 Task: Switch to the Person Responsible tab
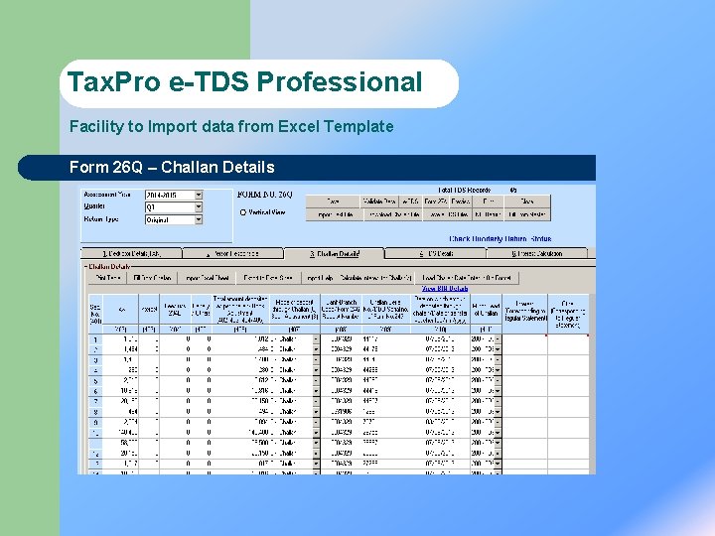[232, 253]
